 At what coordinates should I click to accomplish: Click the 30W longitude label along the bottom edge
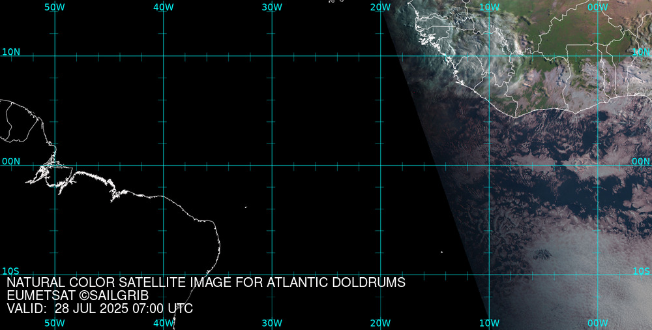click(x=273, y=323)
